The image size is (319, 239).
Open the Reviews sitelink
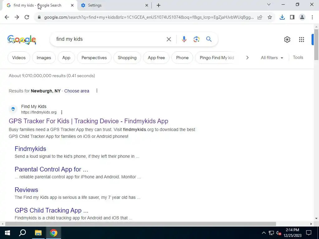pyautogui.click(x=26, y=190)
